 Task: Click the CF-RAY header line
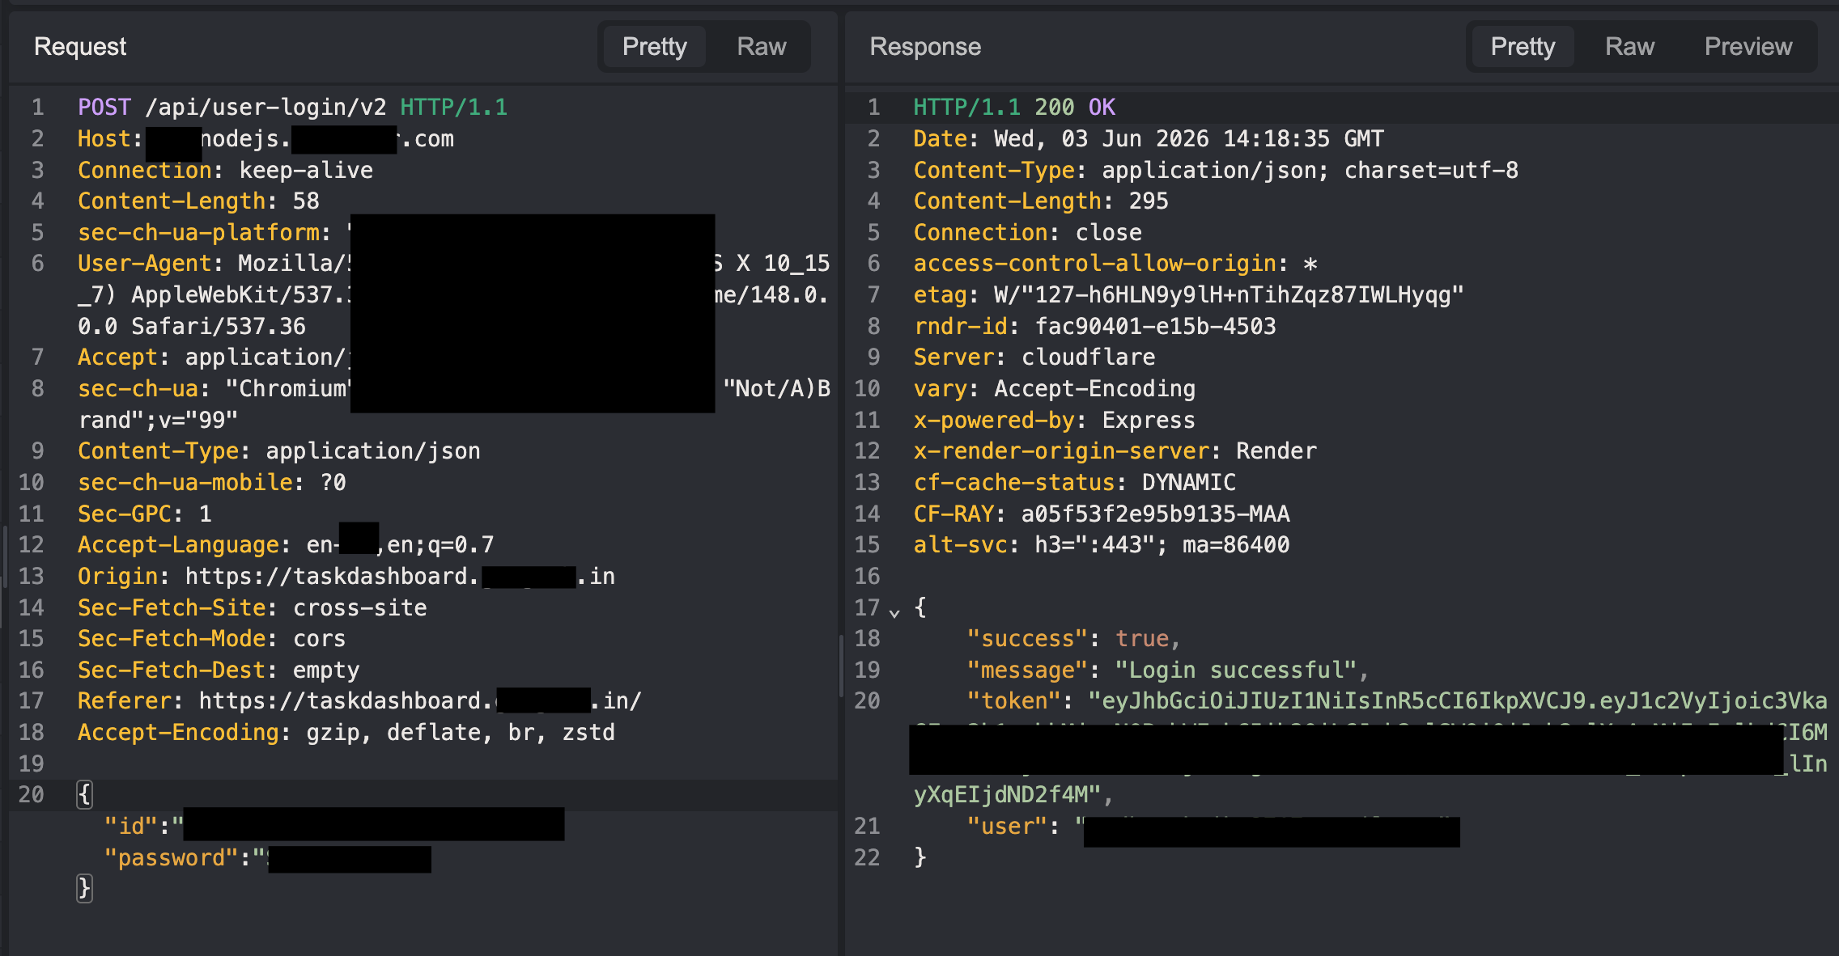pyautogui.click(x=1102, y=514)
